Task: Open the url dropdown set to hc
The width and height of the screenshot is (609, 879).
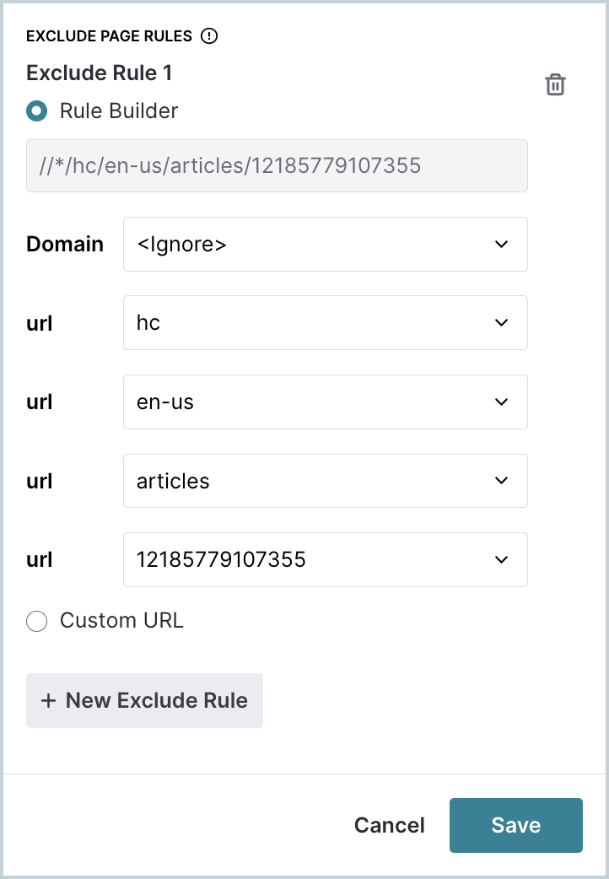Action: pos(326,323)
